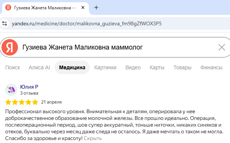This screenshot has height=143, width=230.
Task: Open the Товары tab
Action: click(x=183, y=67)
